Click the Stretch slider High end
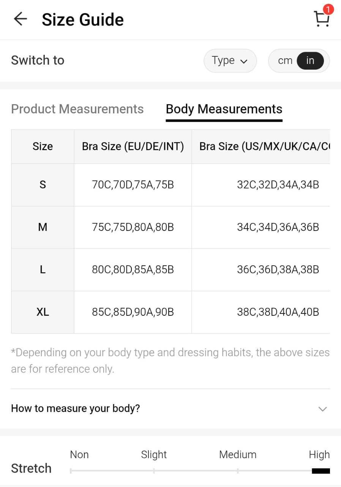The width and height of the screenshot is (341, 487). pos(320,471)
